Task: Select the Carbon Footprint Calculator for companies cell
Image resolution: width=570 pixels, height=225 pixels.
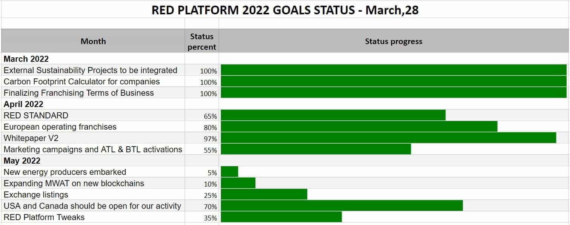Action: [93, 81]
